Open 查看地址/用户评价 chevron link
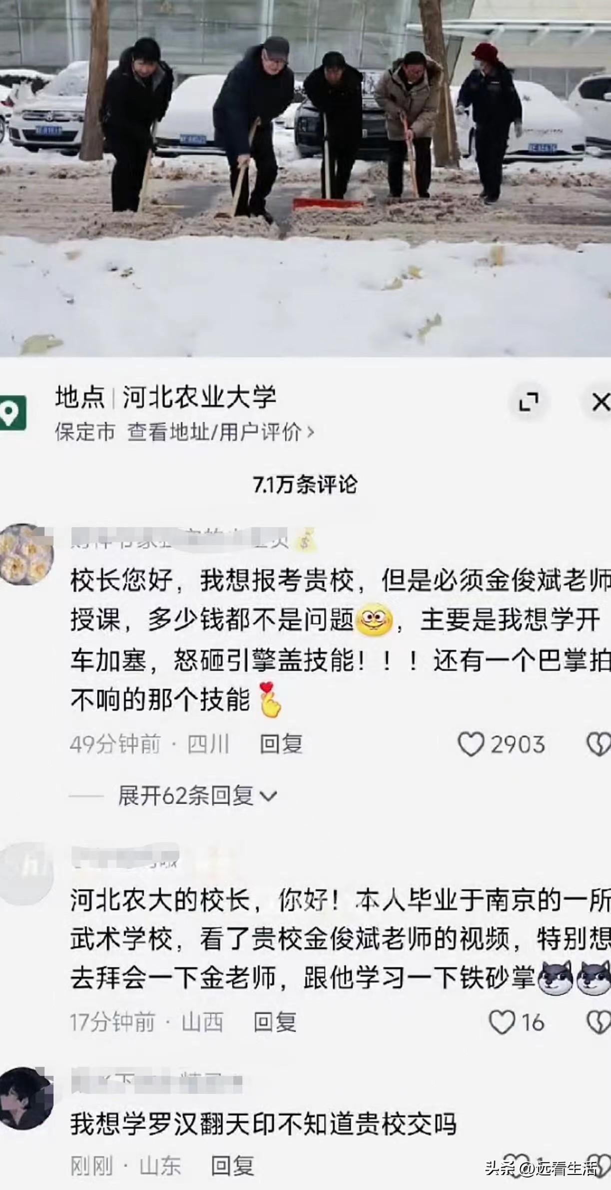Screen dimensions: 611x1190 point(221,432)
